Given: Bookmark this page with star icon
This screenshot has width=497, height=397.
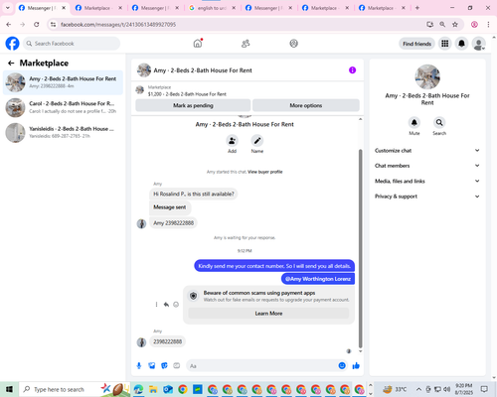Looking at the screenshot, I should tap(455, 24).
